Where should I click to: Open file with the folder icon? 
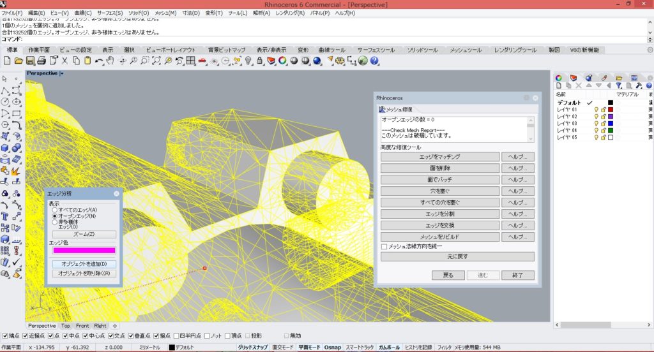[x=19, y=61]
